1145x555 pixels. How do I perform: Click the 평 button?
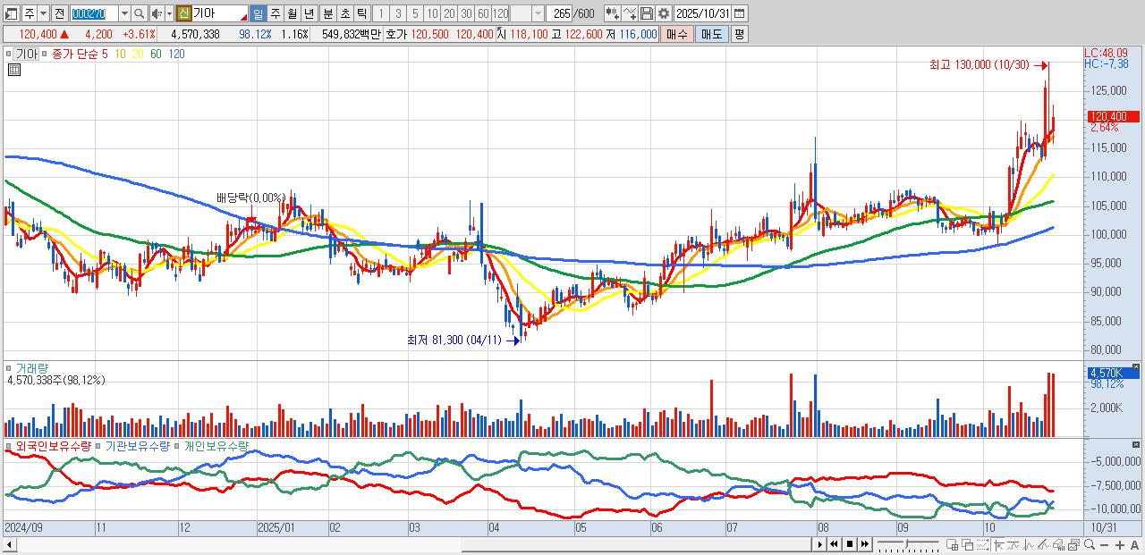tap(739, 34)
